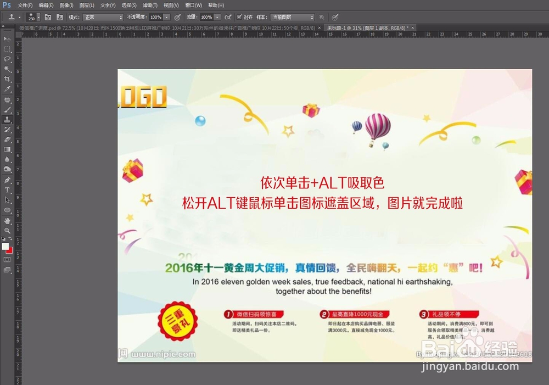Toggle the Clone Source panel button
The image size is (549, 385).
60,17
